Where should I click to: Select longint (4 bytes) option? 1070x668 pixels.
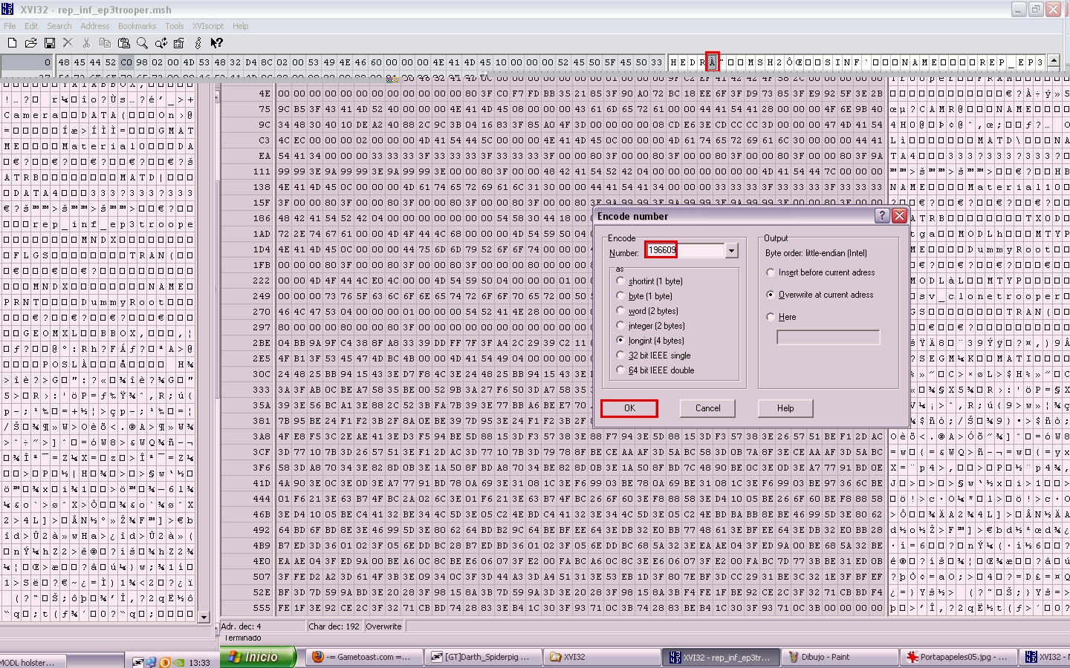[x=620, y=340]
